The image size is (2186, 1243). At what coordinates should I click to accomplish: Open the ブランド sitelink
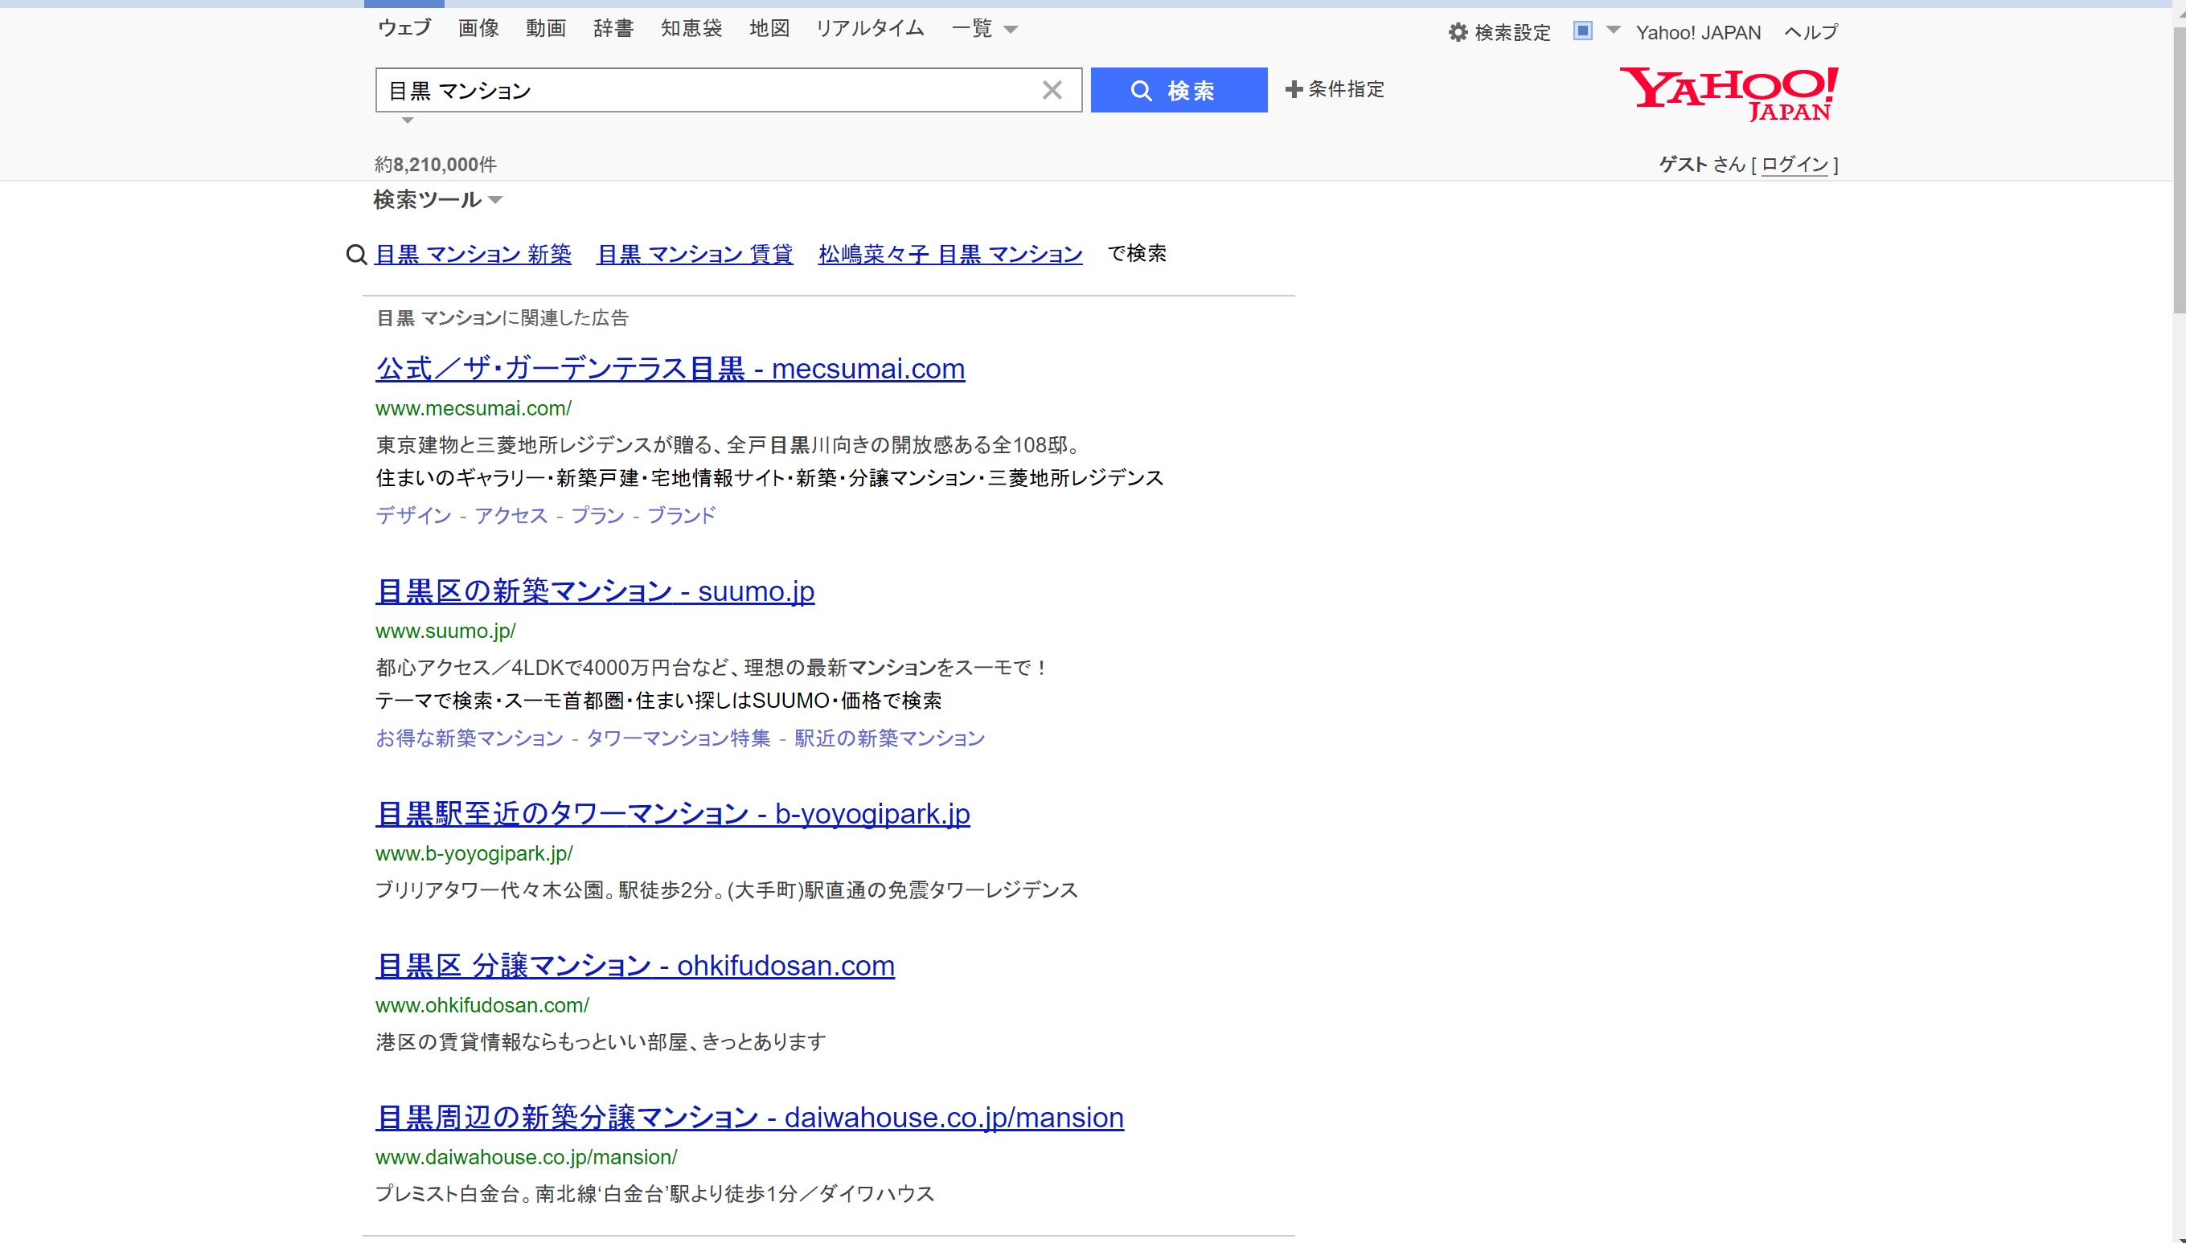[681, 515]
